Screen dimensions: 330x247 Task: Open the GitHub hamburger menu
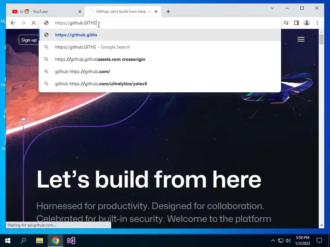tap(301, 39)
